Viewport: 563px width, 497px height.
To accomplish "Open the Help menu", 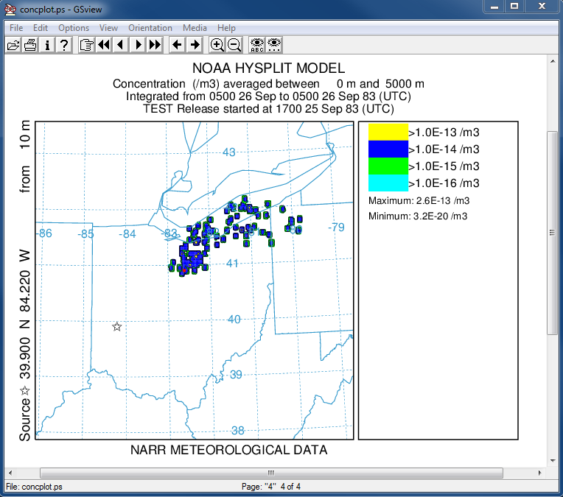I will tap(226, 28).
